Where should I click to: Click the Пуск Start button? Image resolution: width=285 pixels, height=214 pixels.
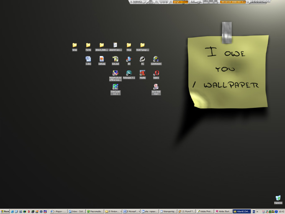[x=5, y=211]
